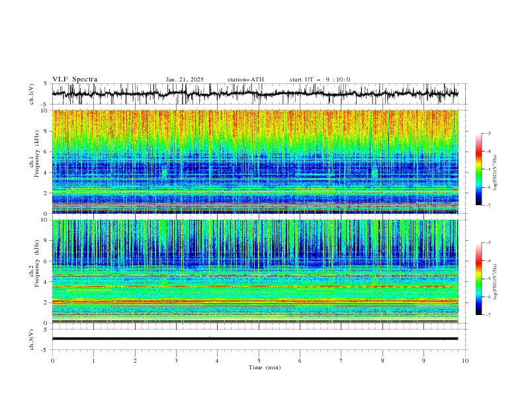Click the ch.2 colorbar "-5" tick label
524x405 pixels.
(x=488, y=279)
